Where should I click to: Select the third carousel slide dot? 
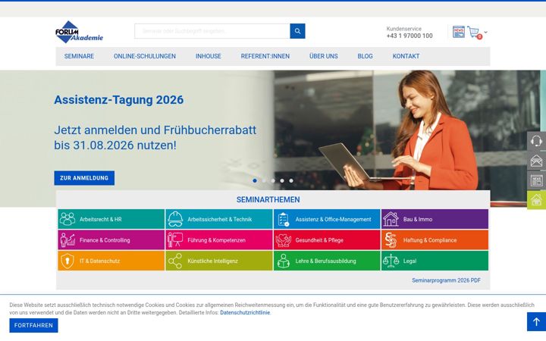(273, 180)
